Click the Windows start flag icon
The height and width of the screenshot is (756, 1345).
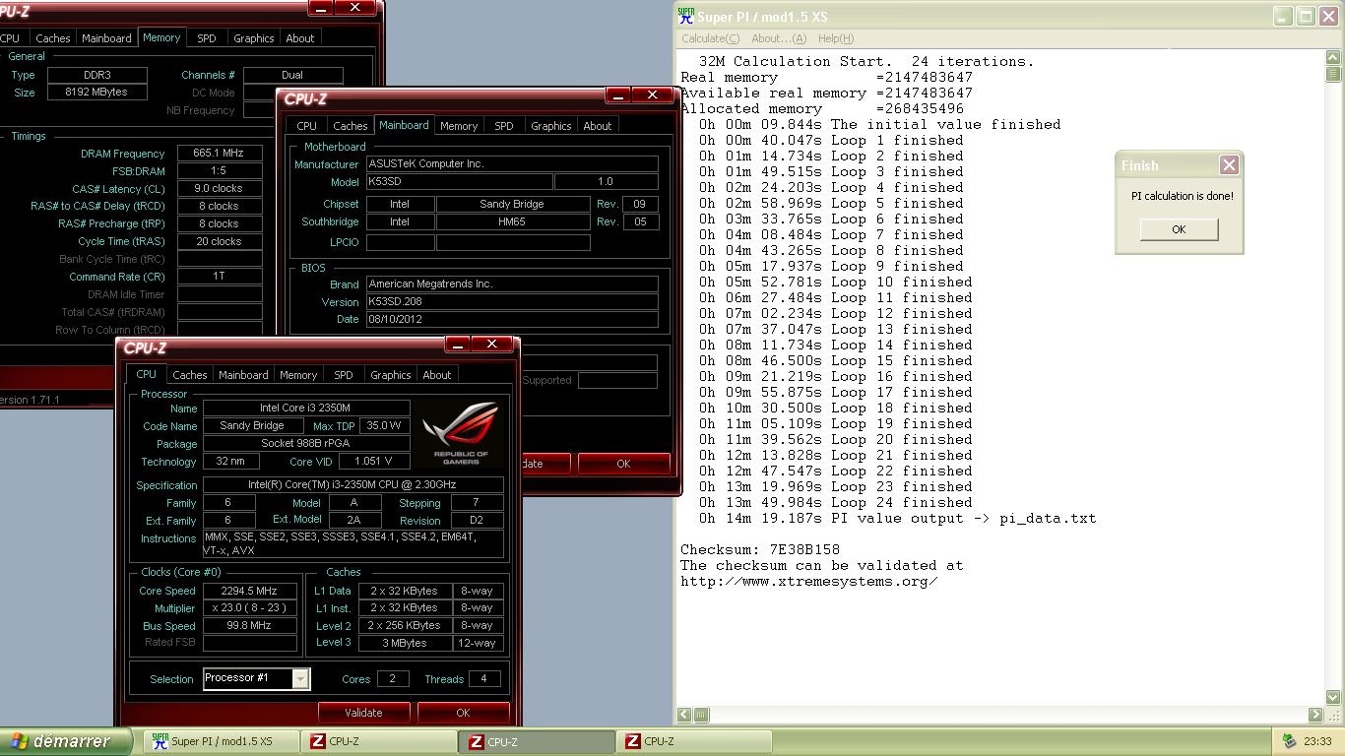[x=17, y=741]
